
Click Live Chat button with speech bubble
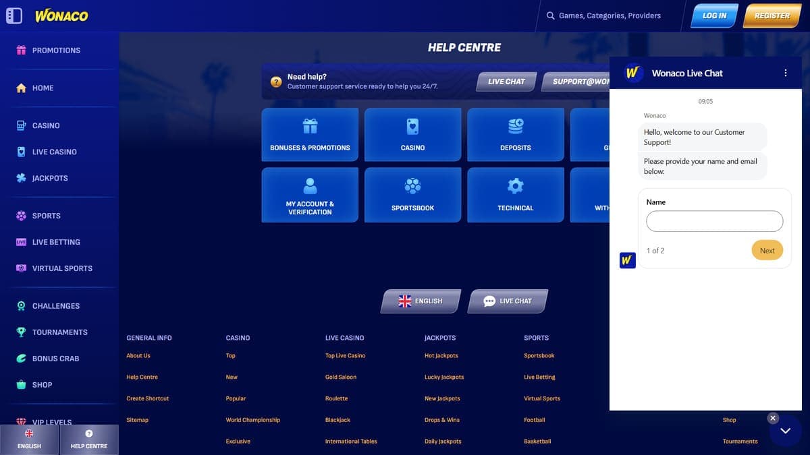(508, 301)
